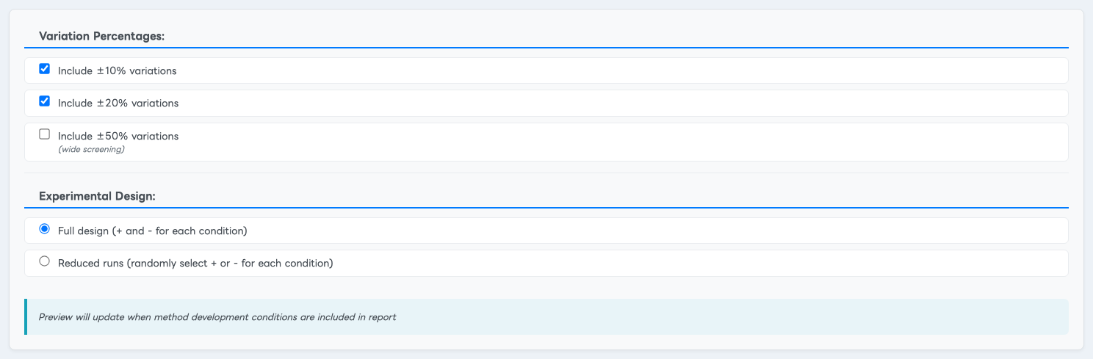Uncheck the ±20% variations checkbox

(x=44, y=101)
